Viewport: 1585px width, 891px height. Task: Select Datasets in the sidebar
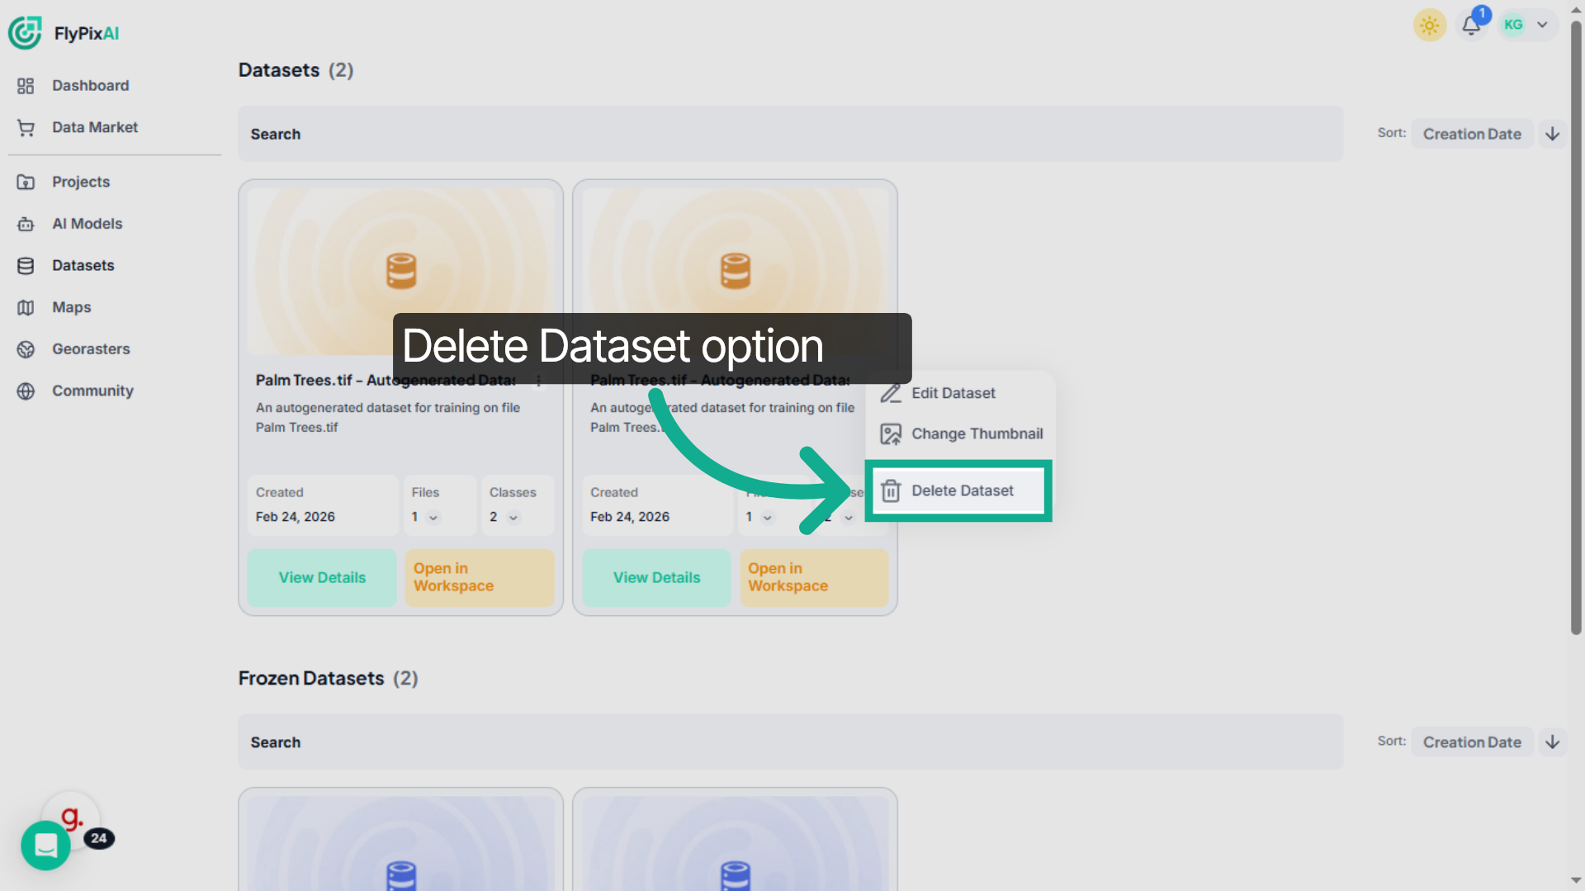83,265
